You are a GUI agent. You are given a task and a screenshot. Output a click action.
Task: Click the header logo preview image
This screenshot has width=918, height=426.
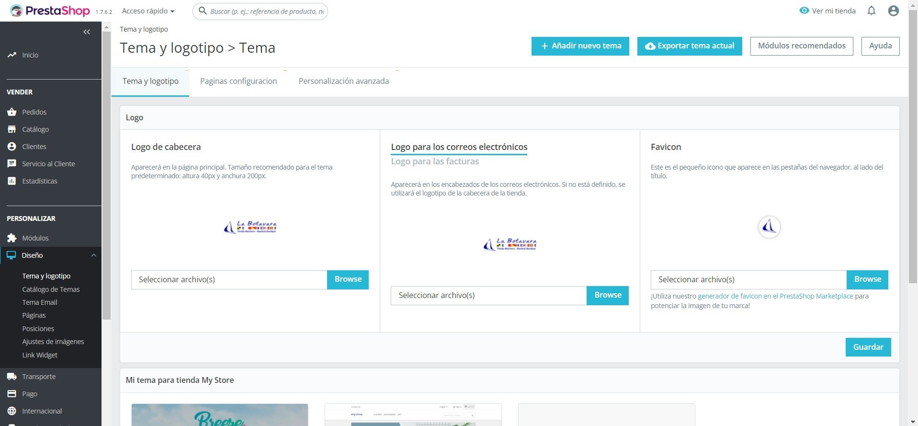[250, 227]
